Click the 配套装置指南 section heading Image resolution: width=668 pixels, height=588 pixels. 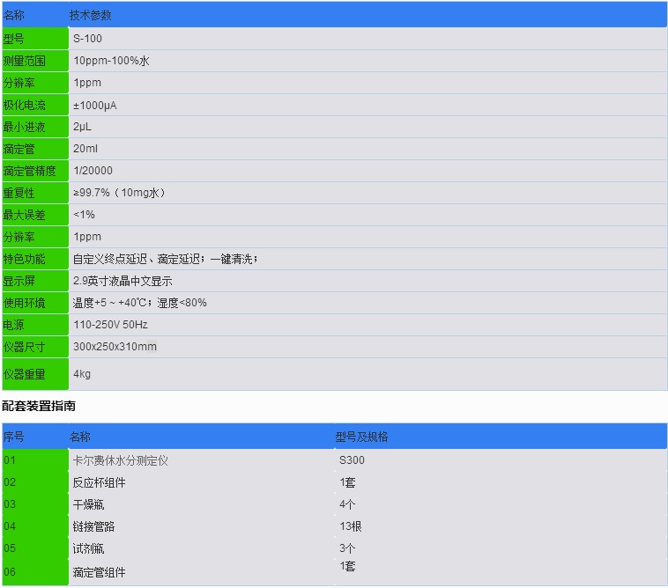point(39,406)
